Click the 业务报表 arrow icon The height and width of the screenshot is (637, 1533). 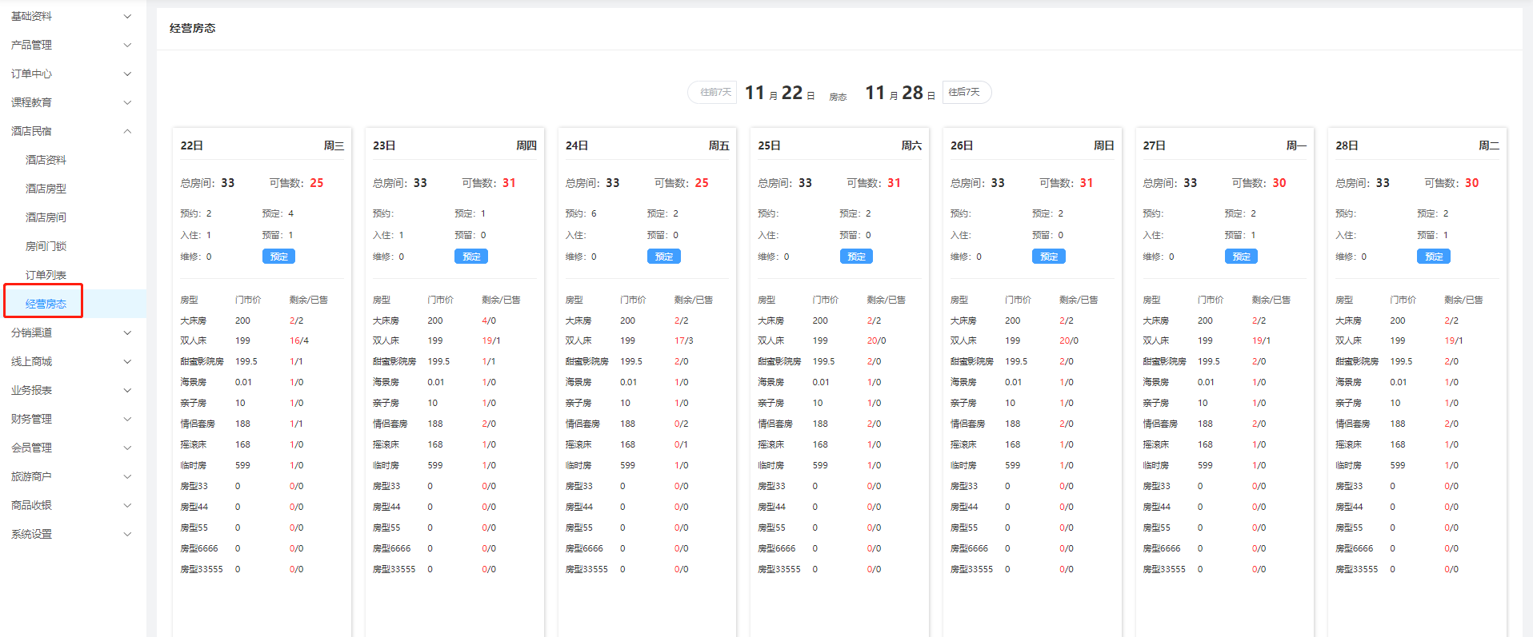coord(127,390)
